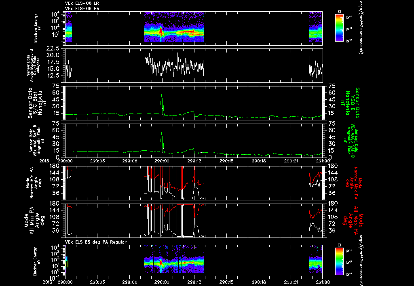
Task: Click "290:21" on the bottom spectrogram time axis
Action: tap(291, 282)
